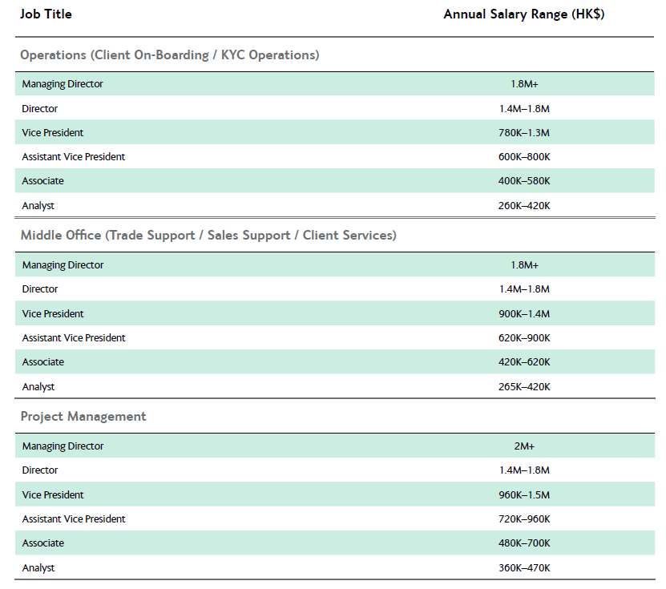The width and height of the screenshot is (666, 589).
Task: Click "Vice President" in the Project Management section
Action: 53,495
